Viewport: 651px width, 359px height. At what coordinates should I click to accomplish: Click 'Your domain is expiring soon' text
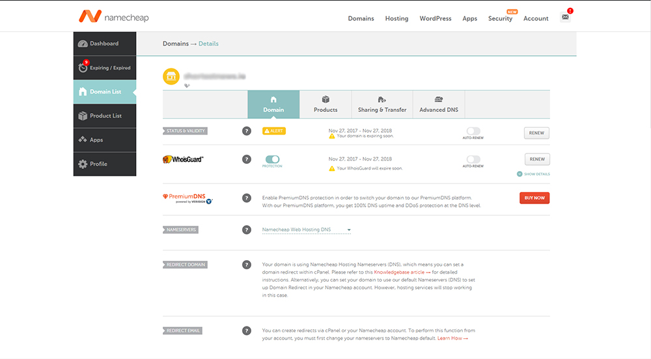click(x=365, y=136)
